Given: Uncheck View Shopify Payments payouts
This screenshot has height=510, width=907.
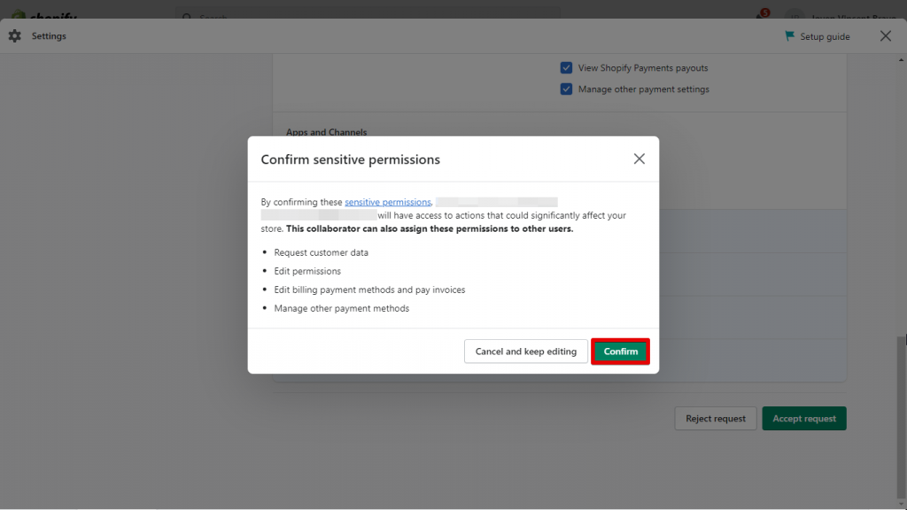Looking at the screenshot, I should [566, 67].
